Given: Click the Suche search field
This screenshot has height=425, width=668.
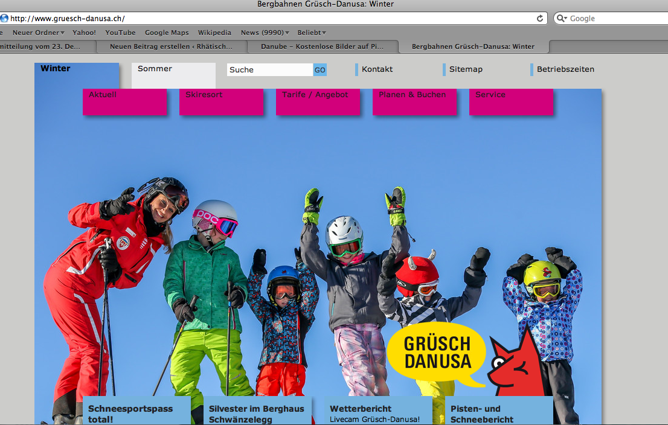Looking at the screenshot, I should pos(269,70).
